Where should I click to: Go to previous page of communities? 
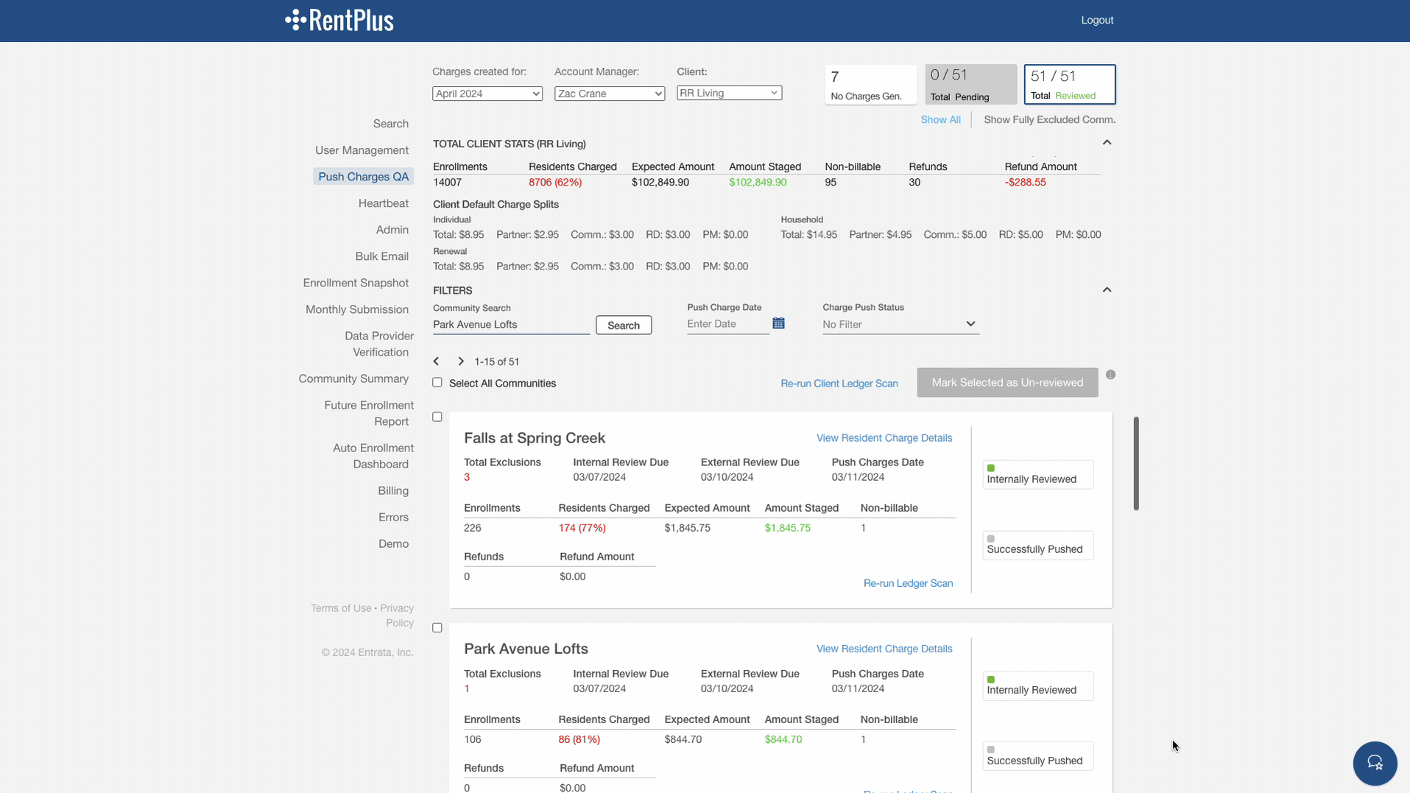pos(437,362)
